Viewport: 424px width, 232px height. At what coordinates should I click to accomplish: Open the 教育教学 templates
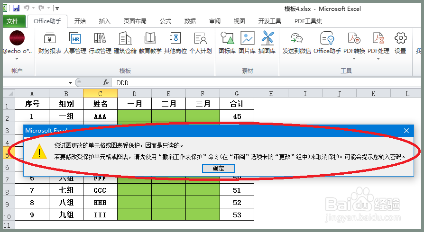click(x=150, y=43)
